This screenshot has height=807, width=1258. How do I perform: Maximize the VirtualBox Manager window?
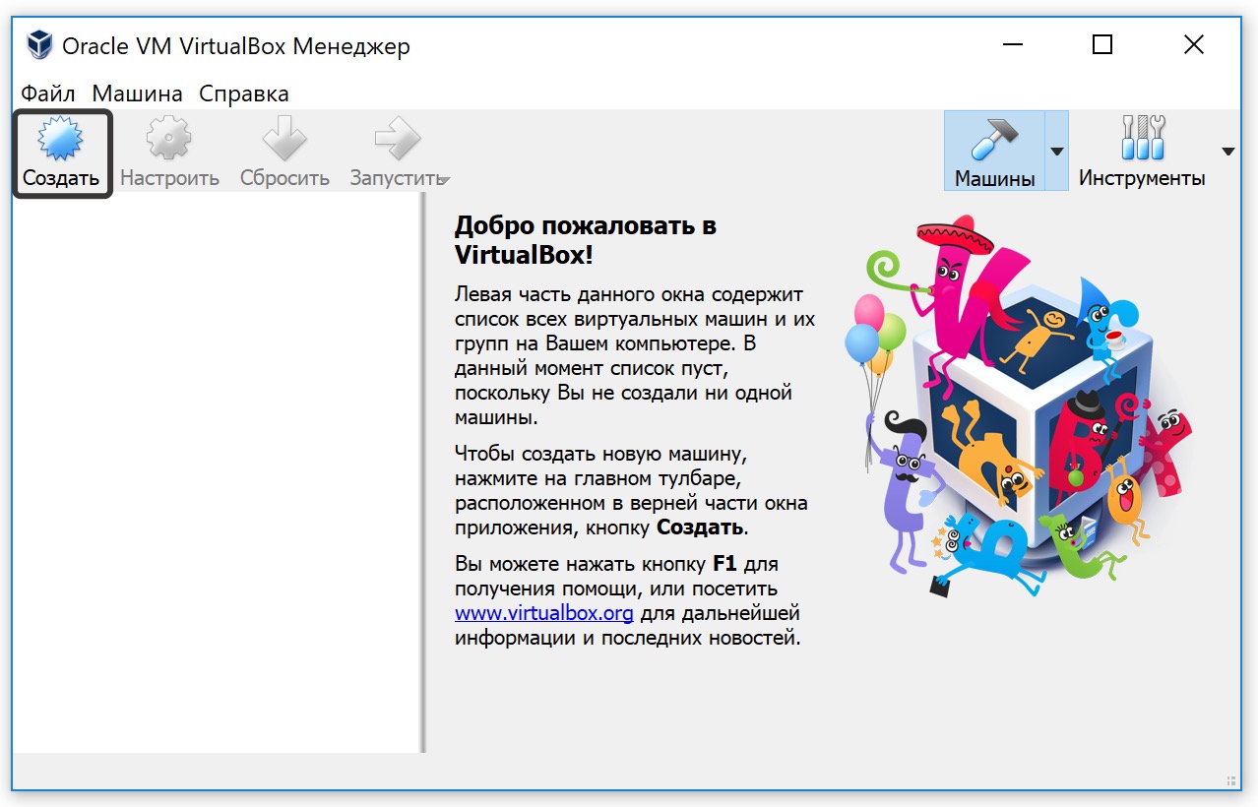(1102, 44)
